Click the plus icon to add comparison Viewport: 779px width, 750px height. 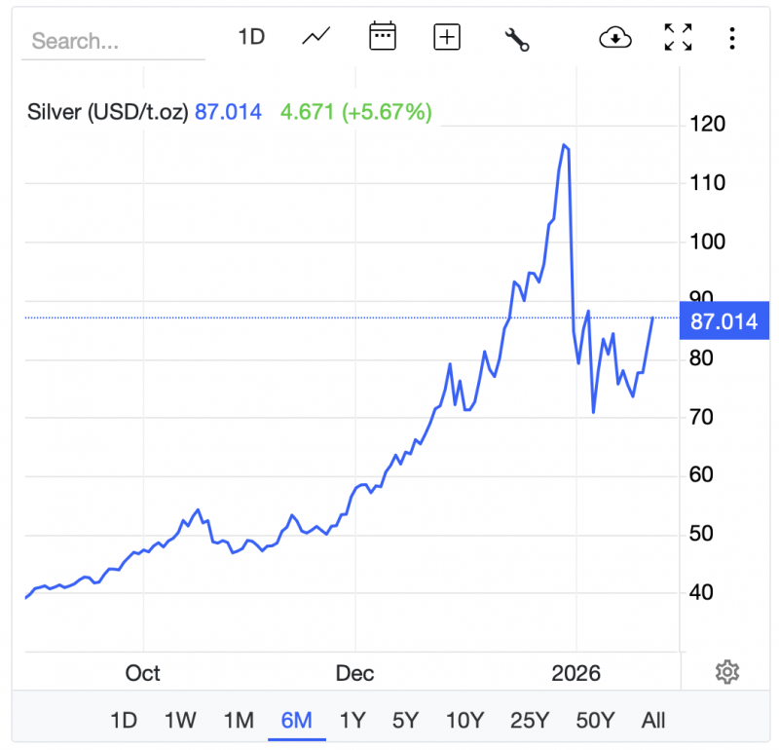click(x=447, y=37)
